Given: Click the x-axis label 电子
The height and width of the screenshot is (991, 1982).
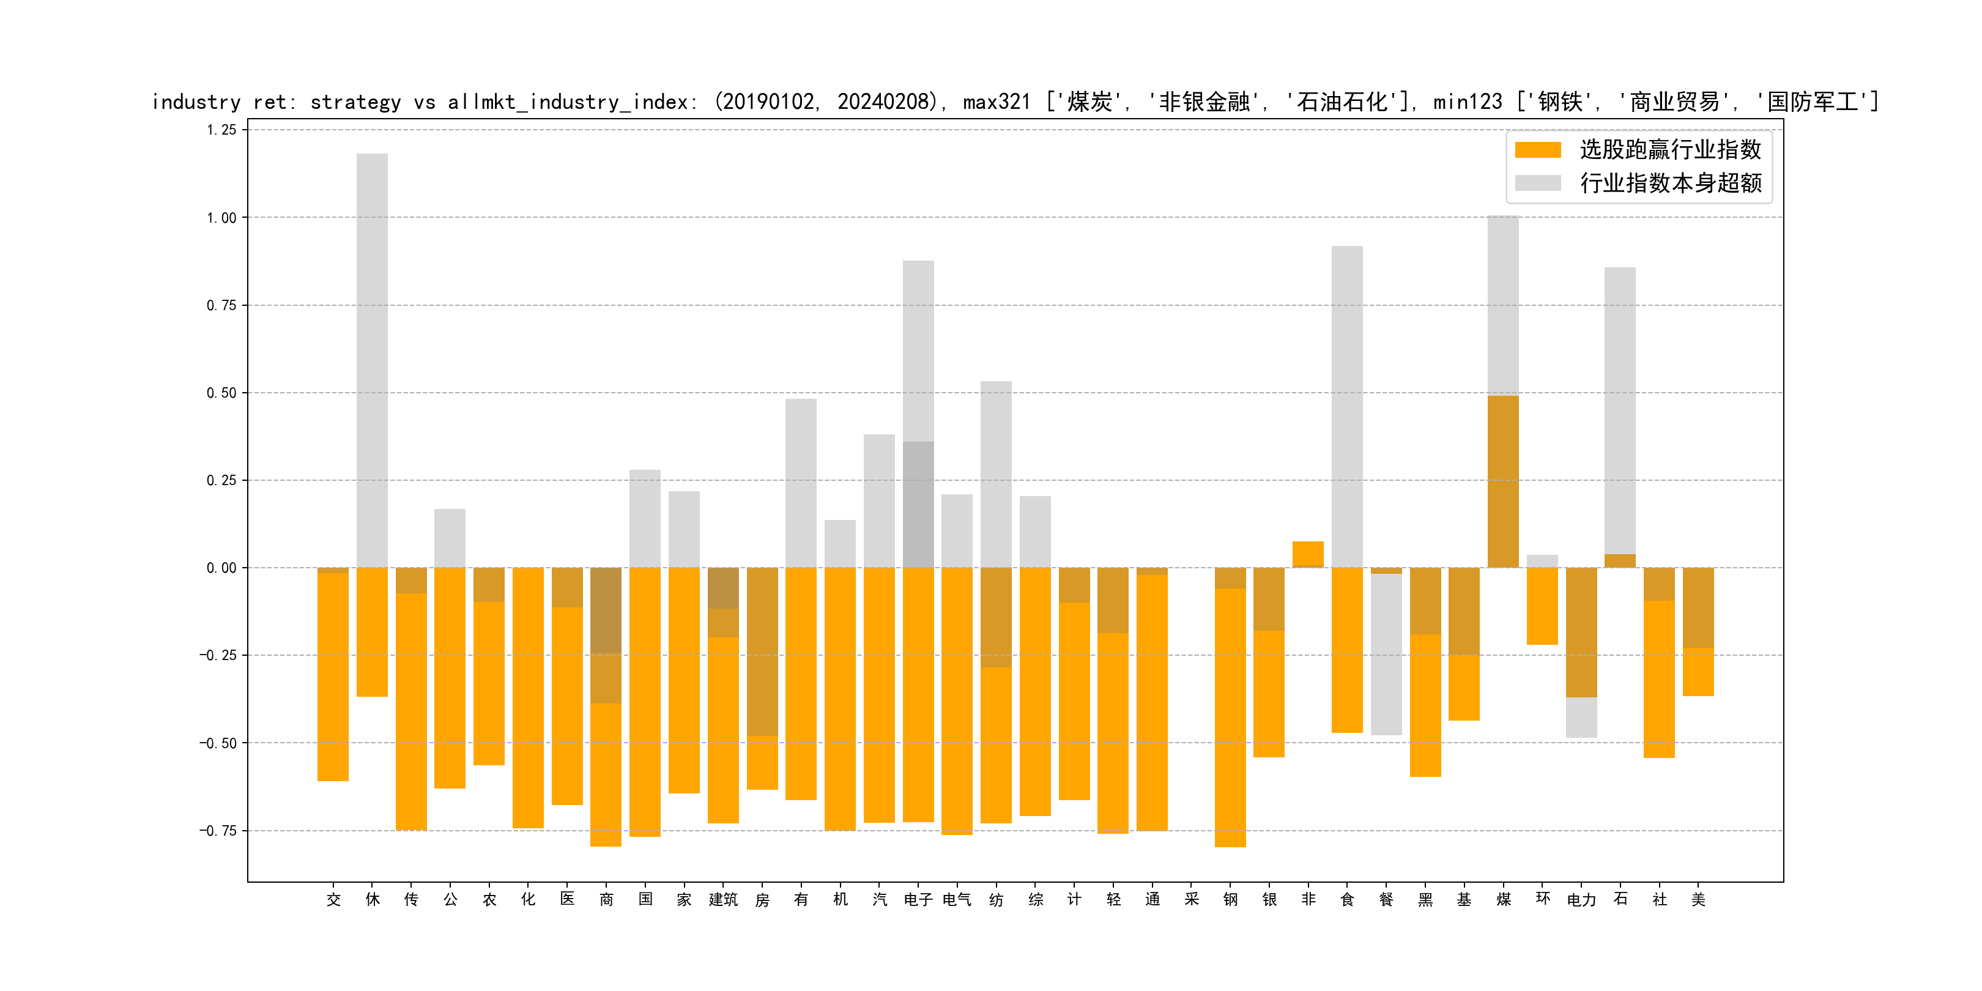Looking at the screenshot, I should pos(918,899).
